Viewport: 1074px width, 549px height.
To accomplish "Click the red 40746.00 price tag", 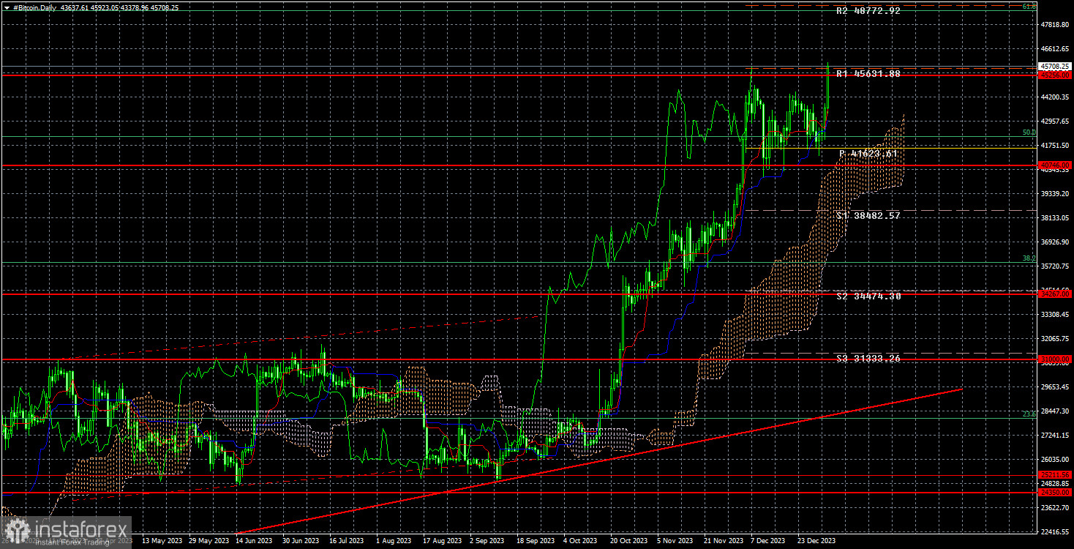I will click(1055, 165).
